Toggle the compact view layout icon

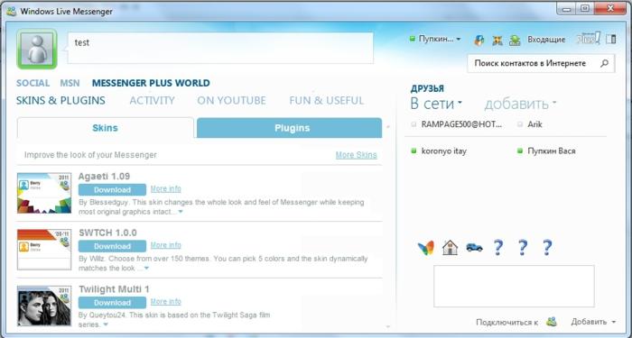pos(611,39)
